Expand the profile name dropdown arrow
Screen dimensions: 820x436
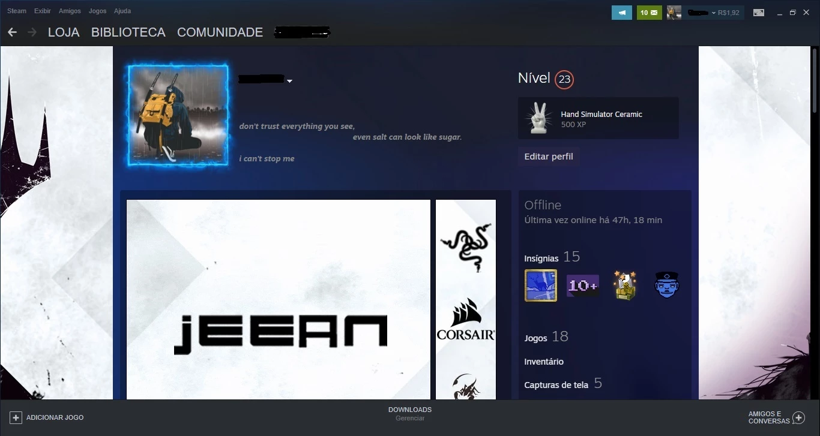pyautogui.click(x=289, y=81)
